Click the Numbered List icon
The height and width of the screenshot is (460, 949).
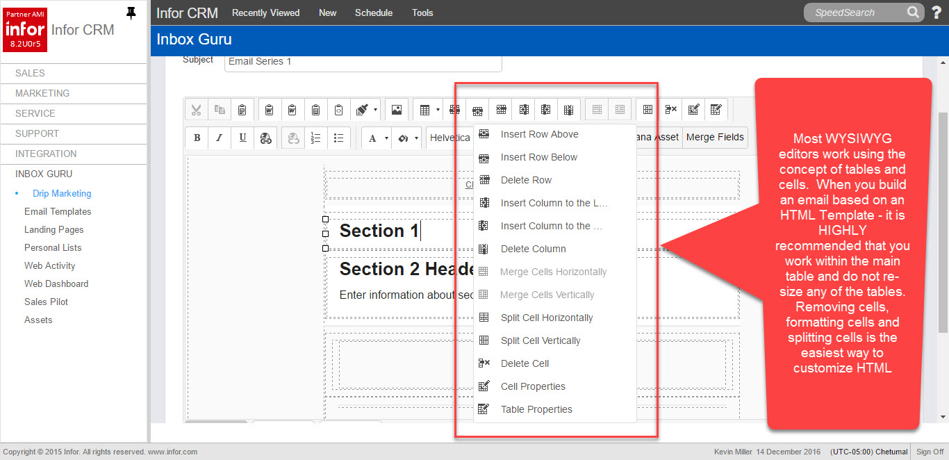(315, 138)
